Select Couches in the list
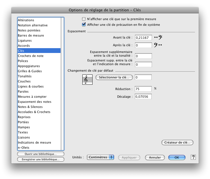 pos(39,81)
